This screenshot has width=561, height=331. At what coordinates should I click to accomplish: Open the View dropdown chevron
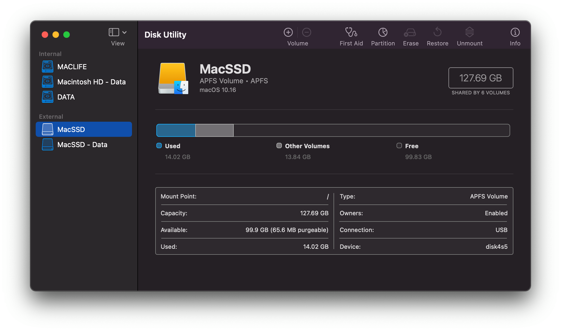tap(125, 32)
